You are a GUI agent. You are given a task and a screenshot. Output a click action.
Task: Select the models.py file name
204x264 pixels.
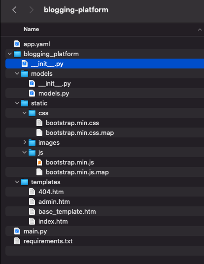(x=54, y=94)
